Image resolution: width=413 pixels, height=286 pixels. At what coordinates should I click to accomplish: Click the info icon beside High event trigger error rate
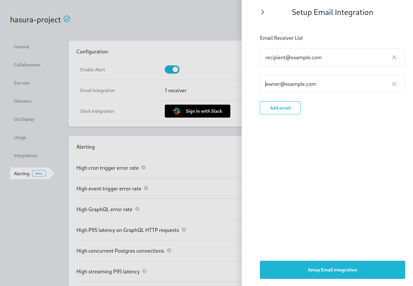click(x=146, y=188)
